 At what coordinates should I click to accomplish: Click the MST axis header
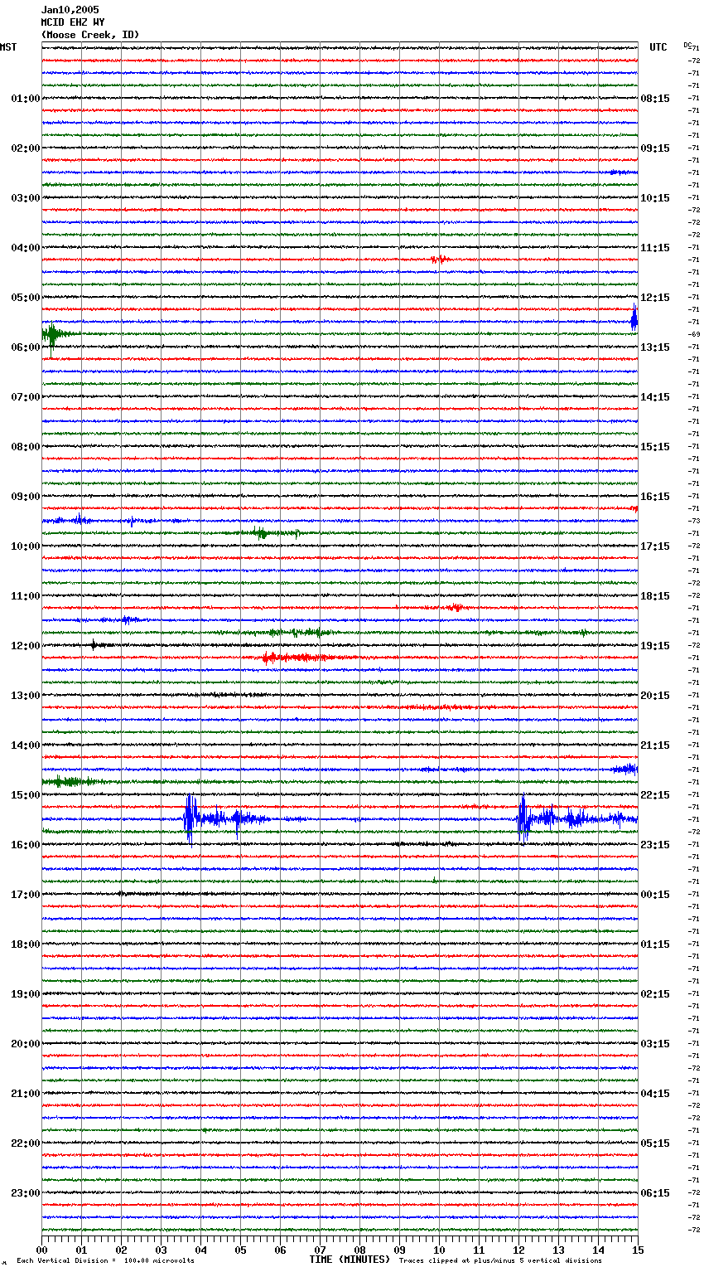pos(8,47)
